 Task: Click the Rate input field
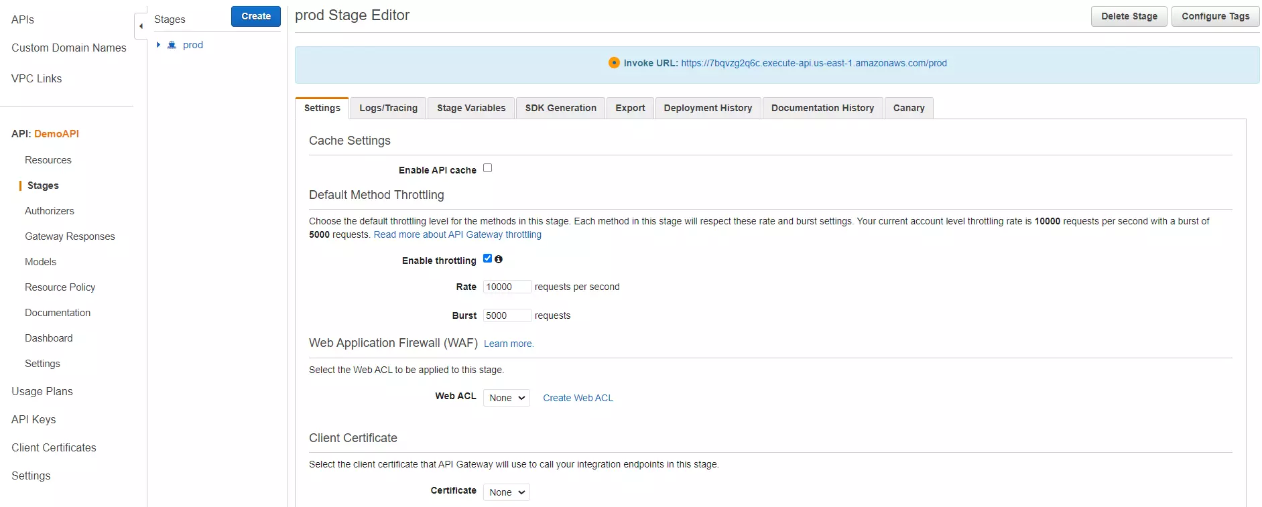[507, 287]
